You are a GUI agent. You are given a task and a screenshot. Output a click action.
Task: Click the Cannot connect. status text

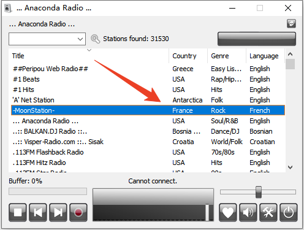153,181
